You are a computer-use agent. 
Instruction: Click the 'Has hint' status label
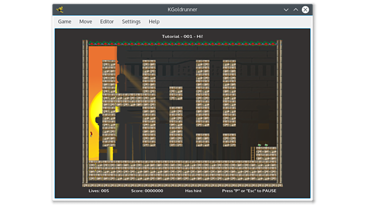tap(193, 191)
